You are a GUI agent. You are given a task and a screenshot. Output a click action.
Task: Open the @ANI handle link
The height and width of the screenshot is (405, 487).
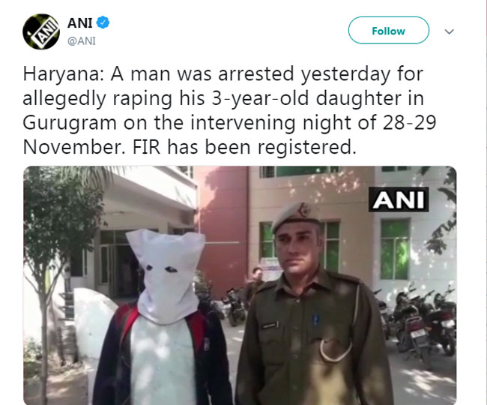pos(82,41)
